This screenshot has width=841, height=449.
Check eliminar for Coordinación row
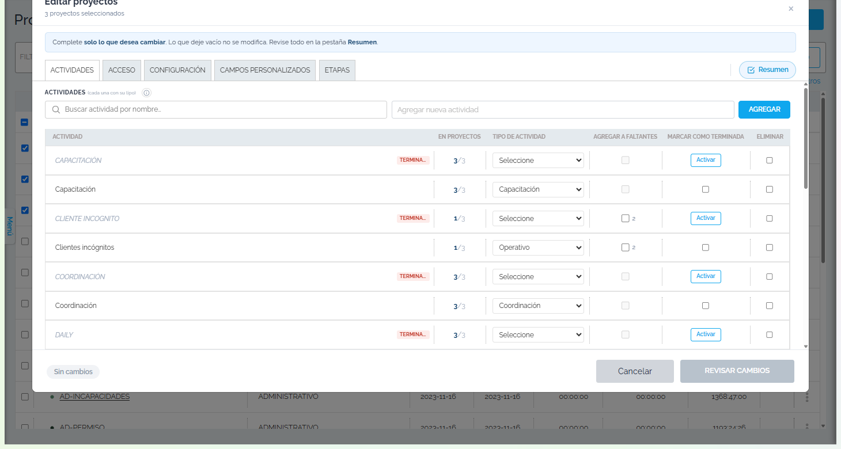pyautogui.click(x=770, y=306)
